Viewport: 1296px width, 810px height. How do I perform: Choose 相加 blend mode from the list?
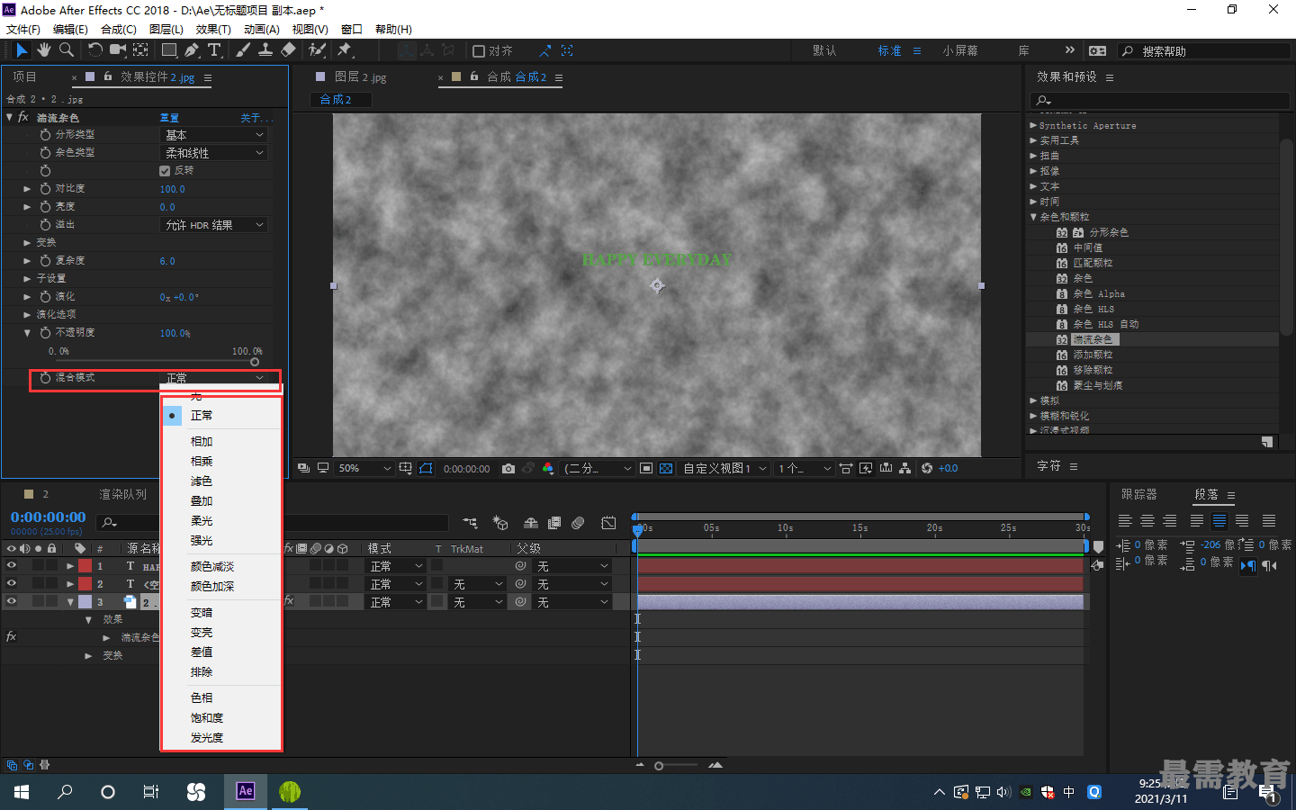[202, 442]
